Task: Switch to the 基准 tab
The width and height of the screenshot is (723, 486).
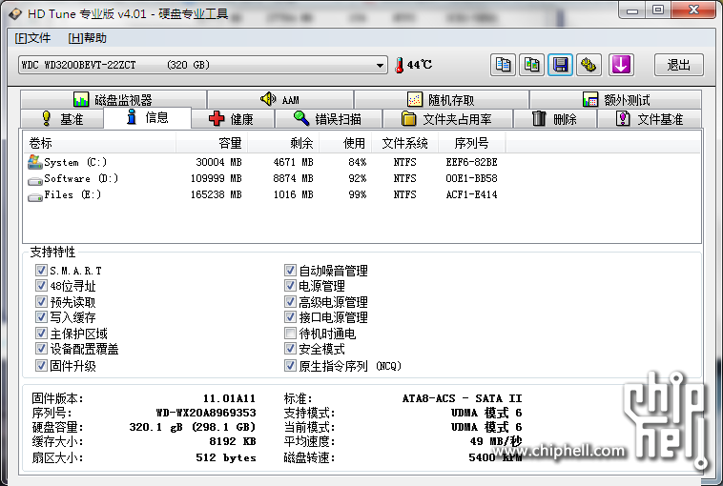Action: (62, 119)
